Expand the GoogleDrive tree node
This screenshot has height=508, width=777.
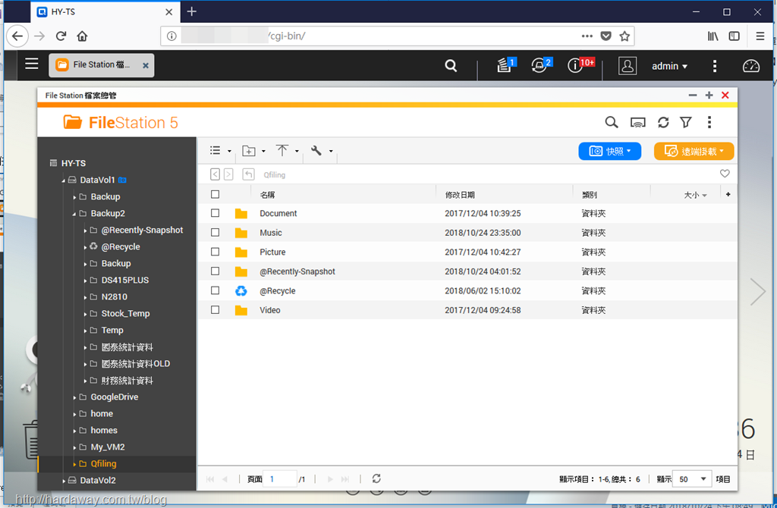click(74, 397)
